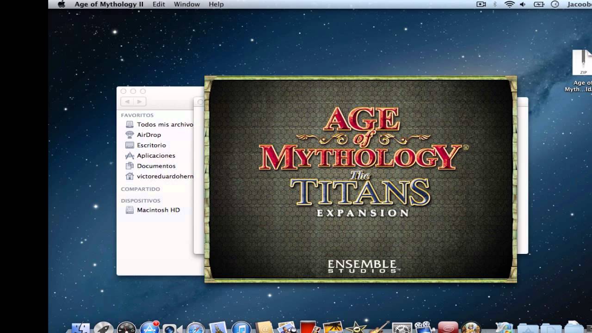Click the Age of Mythology icon in Dock

click(x=471, y=327)
